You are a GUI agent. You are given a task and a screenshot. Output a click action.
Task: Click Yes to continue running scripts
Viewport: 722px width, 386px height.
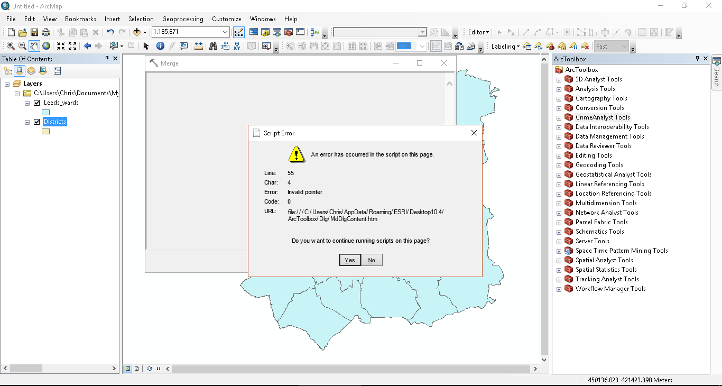[x=350, y=260]
